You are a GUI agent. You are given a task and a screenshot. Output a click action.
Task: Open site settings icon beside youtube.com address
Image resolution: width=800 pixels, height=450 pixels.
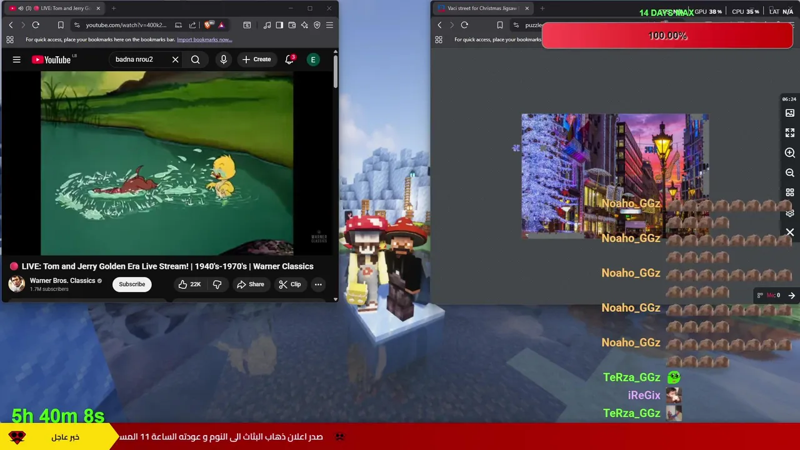[x=76, y=25]
